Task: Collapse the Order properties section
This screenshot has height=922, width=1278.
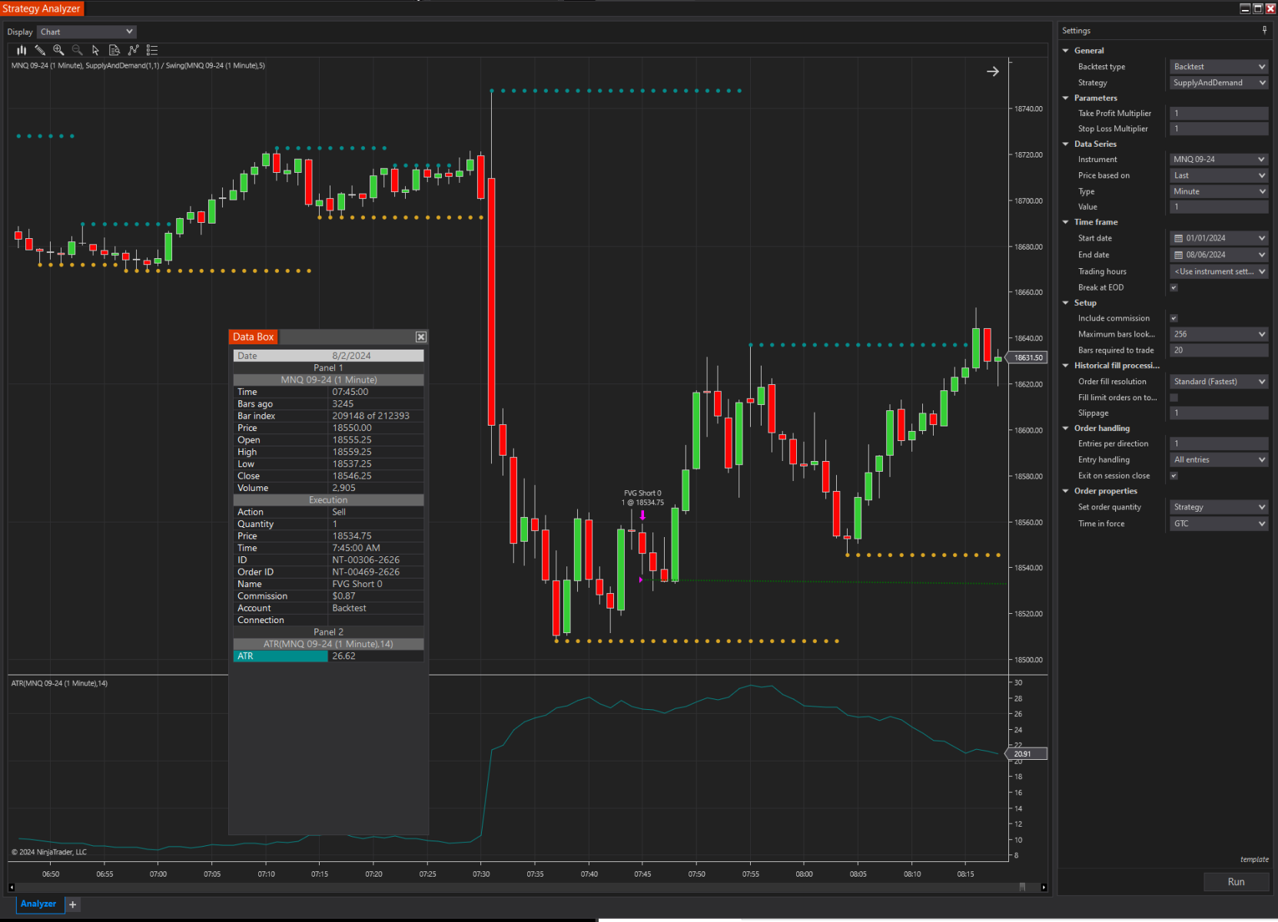Action: pos(1066,492)
